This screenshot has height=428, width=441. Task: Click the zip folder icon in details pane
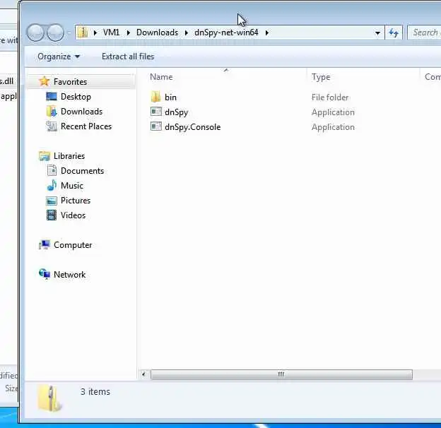click(x=49, y=398)
